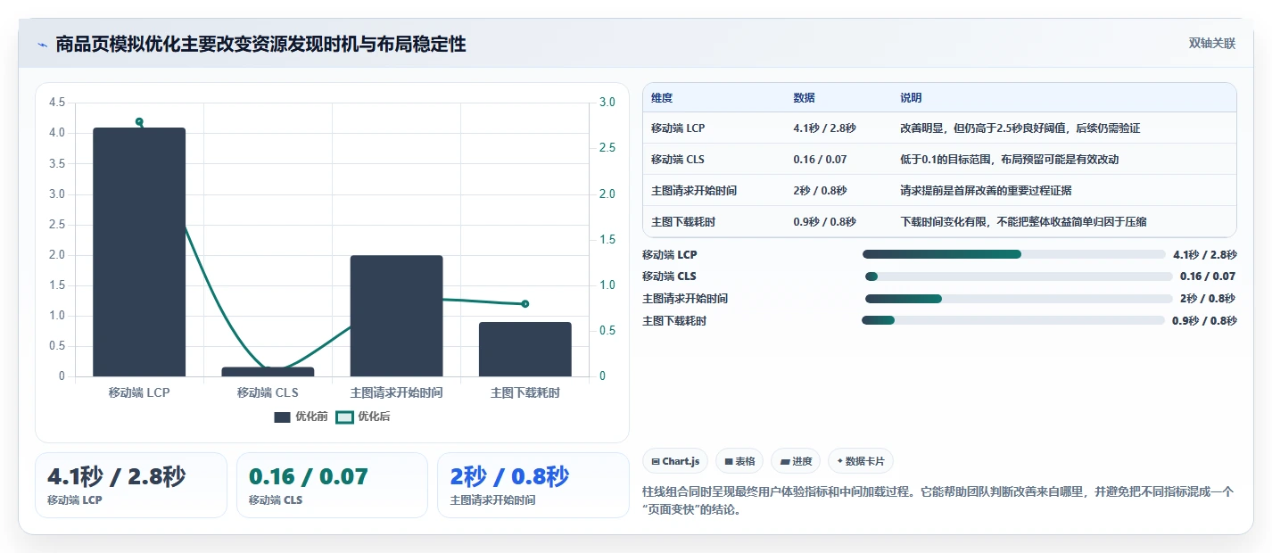Image resolution: width=1272 pixels, height=553 pixels.
Task: Select the Chart.js chip
Action: [x=675, y=461]
